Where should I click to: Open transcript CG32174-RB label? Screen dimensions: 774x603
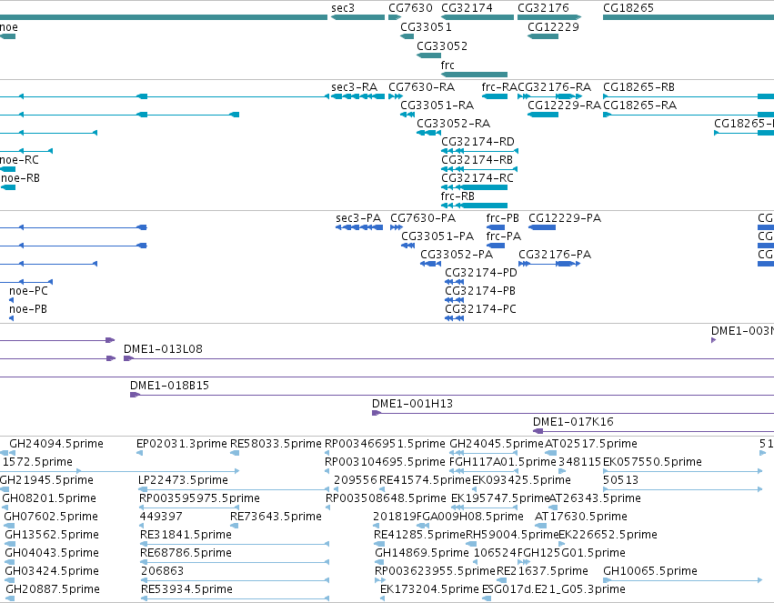477,160
